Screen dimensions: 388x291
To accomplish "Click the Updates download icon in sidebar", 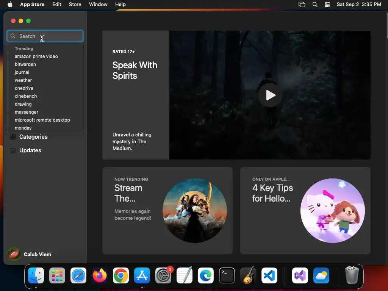I will (13, 150).
